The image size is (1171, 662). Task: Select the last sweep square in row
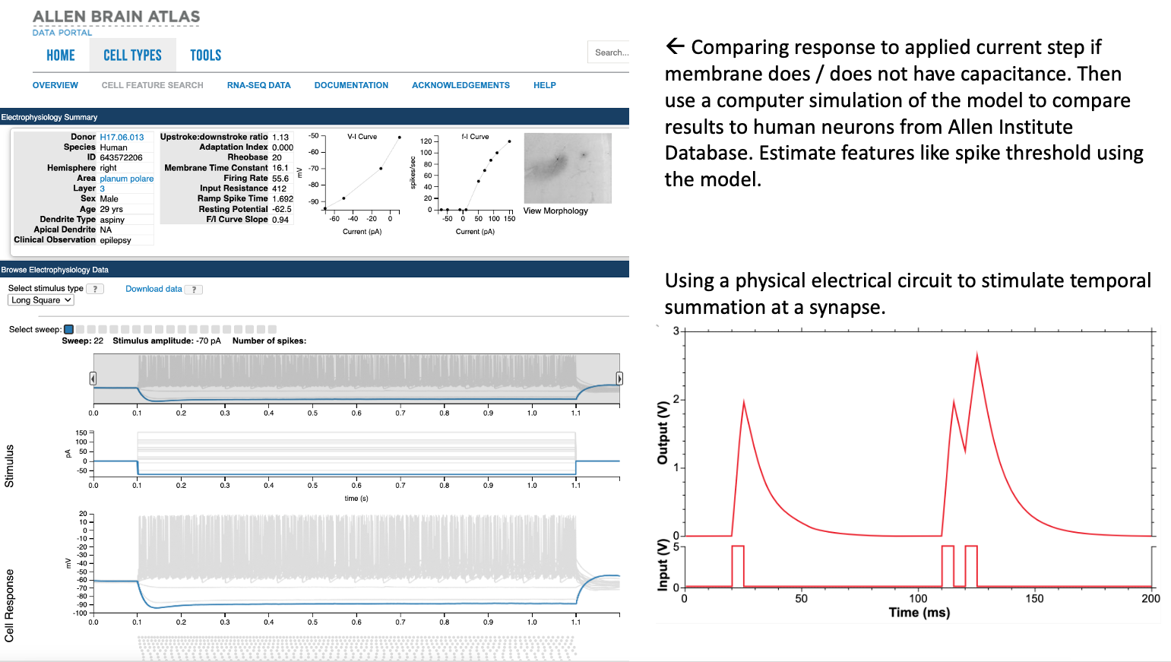pos(272,330)
